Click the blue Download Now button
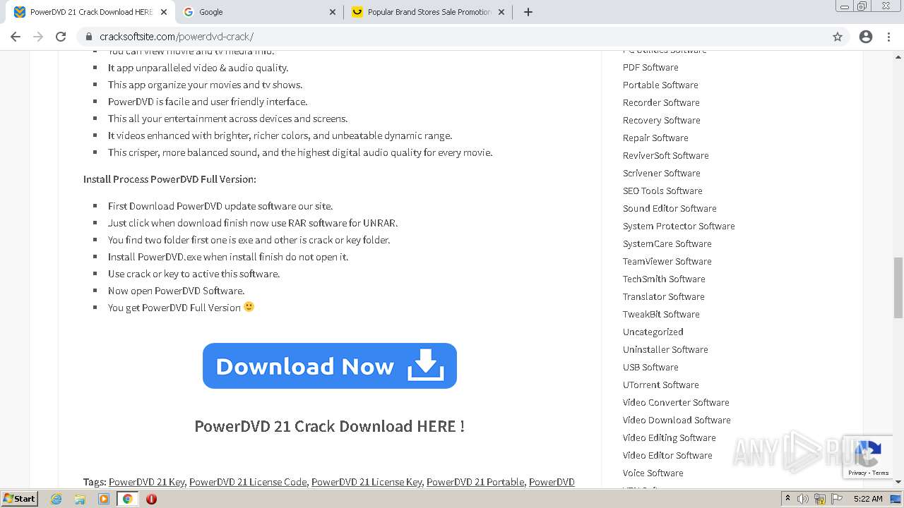904x508 pixels. coord(330,365)
